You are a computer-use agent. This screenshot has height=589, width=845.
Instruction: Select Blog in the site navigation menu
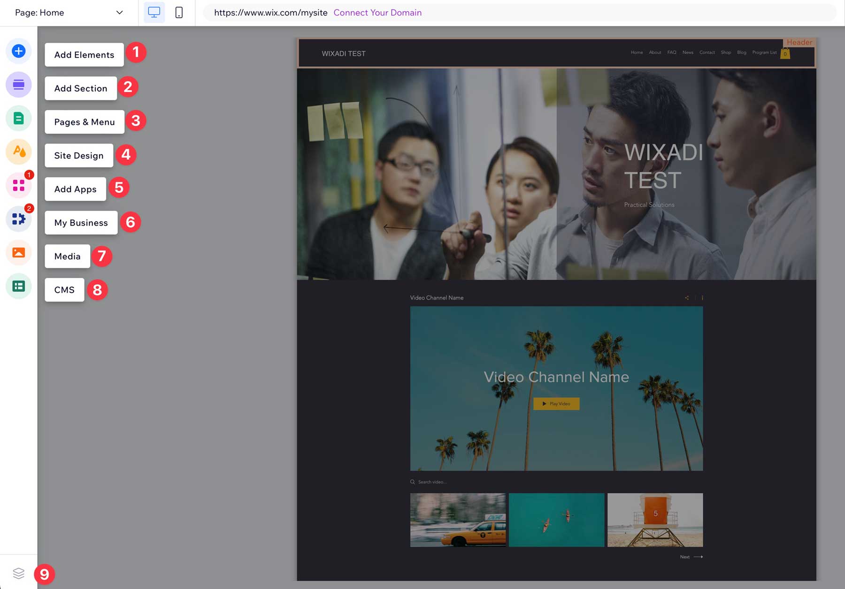[x=742, y=53]
